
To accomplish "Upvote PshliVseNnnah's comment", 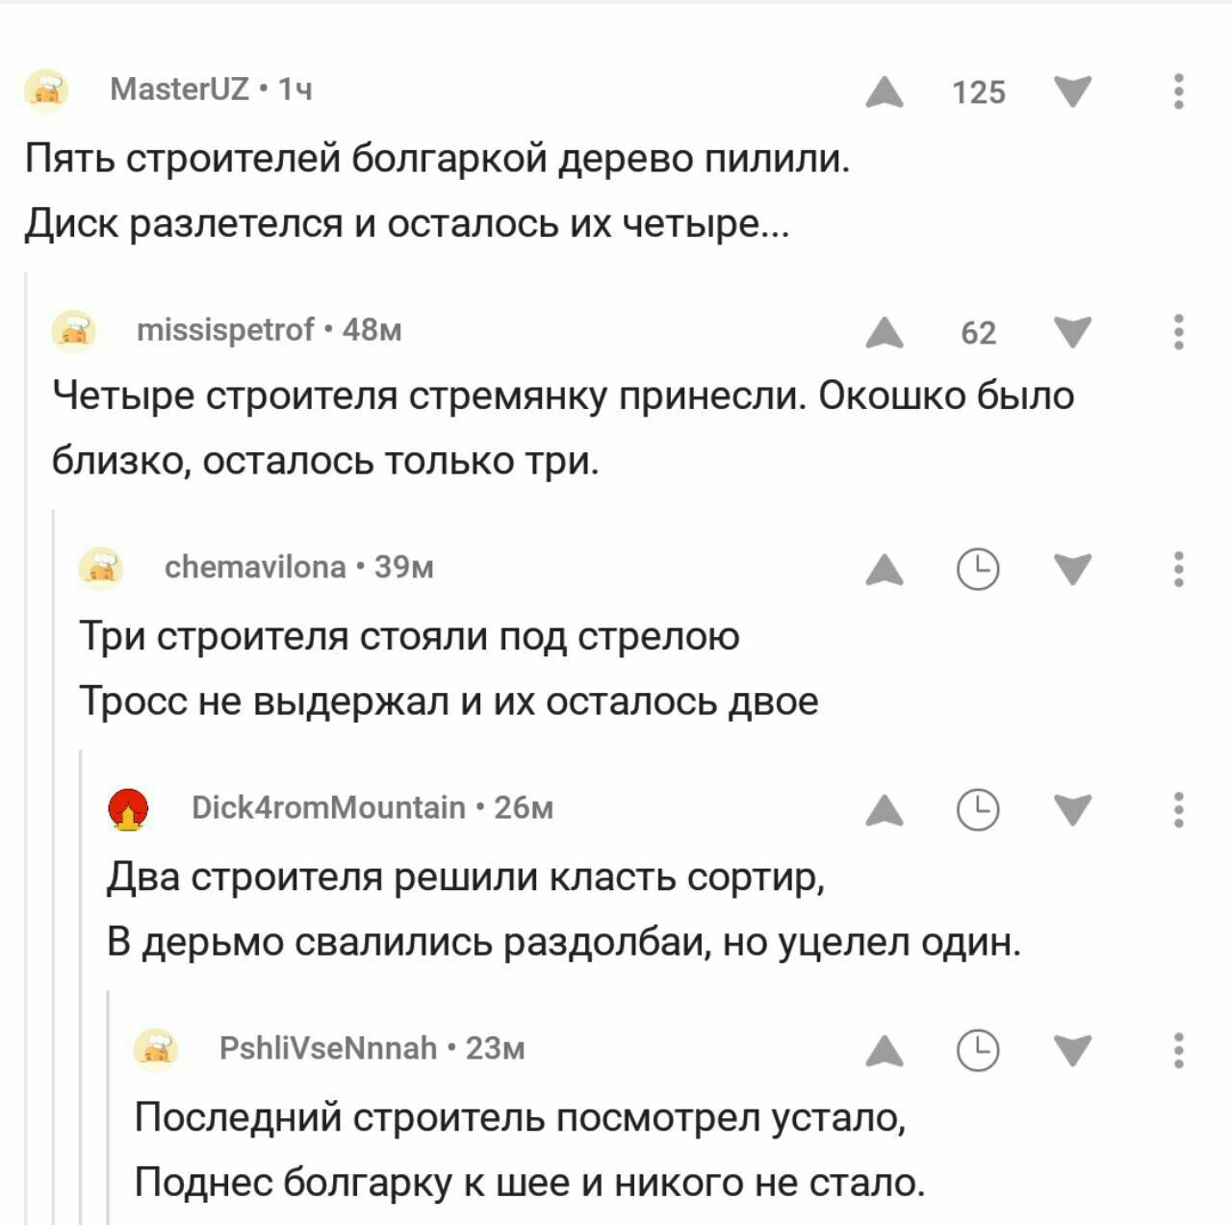I will pos(884,1051).
